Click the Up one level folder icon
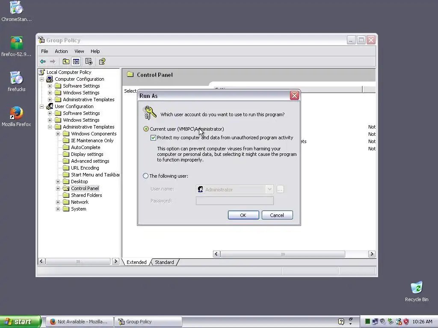The height and width of the screenshot is (328, 438). (x=66, y=61)
